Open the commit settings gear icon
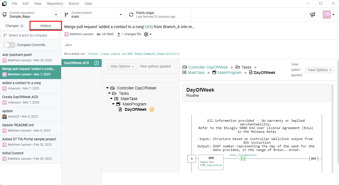This screenshot has height=185, width=339. coord(146,34)
